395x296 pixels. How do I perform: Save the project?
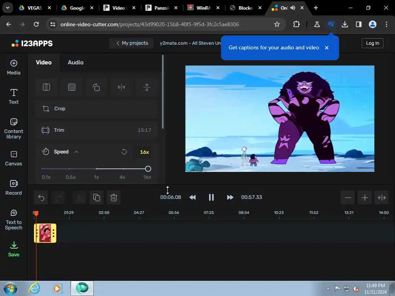14,249
